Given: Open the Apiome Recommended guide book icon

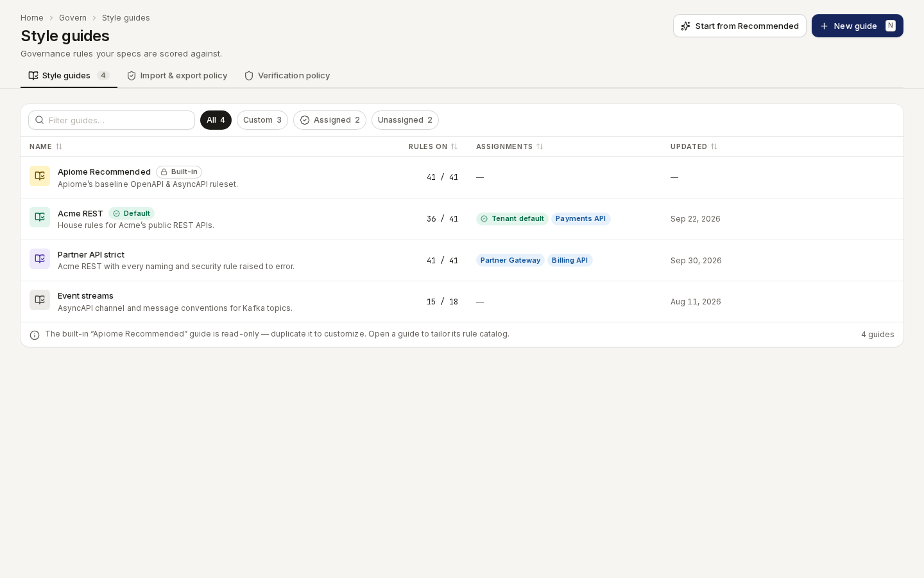Looking at the screenshot, I should pyautogui.click(x=40, y=176).
